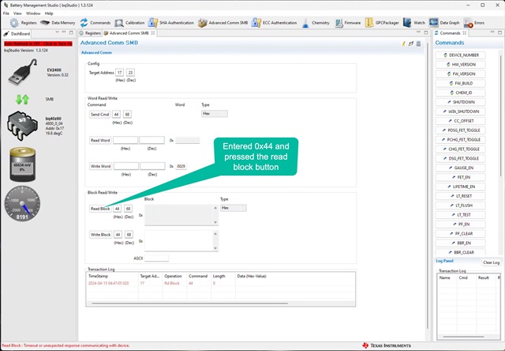Launch the Calibration tool
Image resolution: width=505 pixels, height=351 pixels.
coord(129,23)
